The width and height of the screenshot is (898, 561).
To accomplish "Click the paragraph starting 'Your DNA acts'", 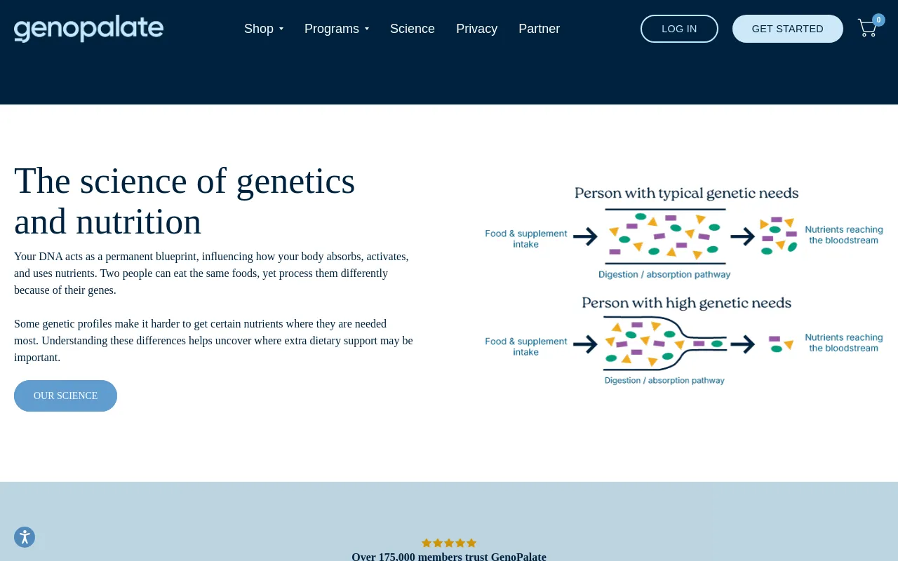I will 211,273.
